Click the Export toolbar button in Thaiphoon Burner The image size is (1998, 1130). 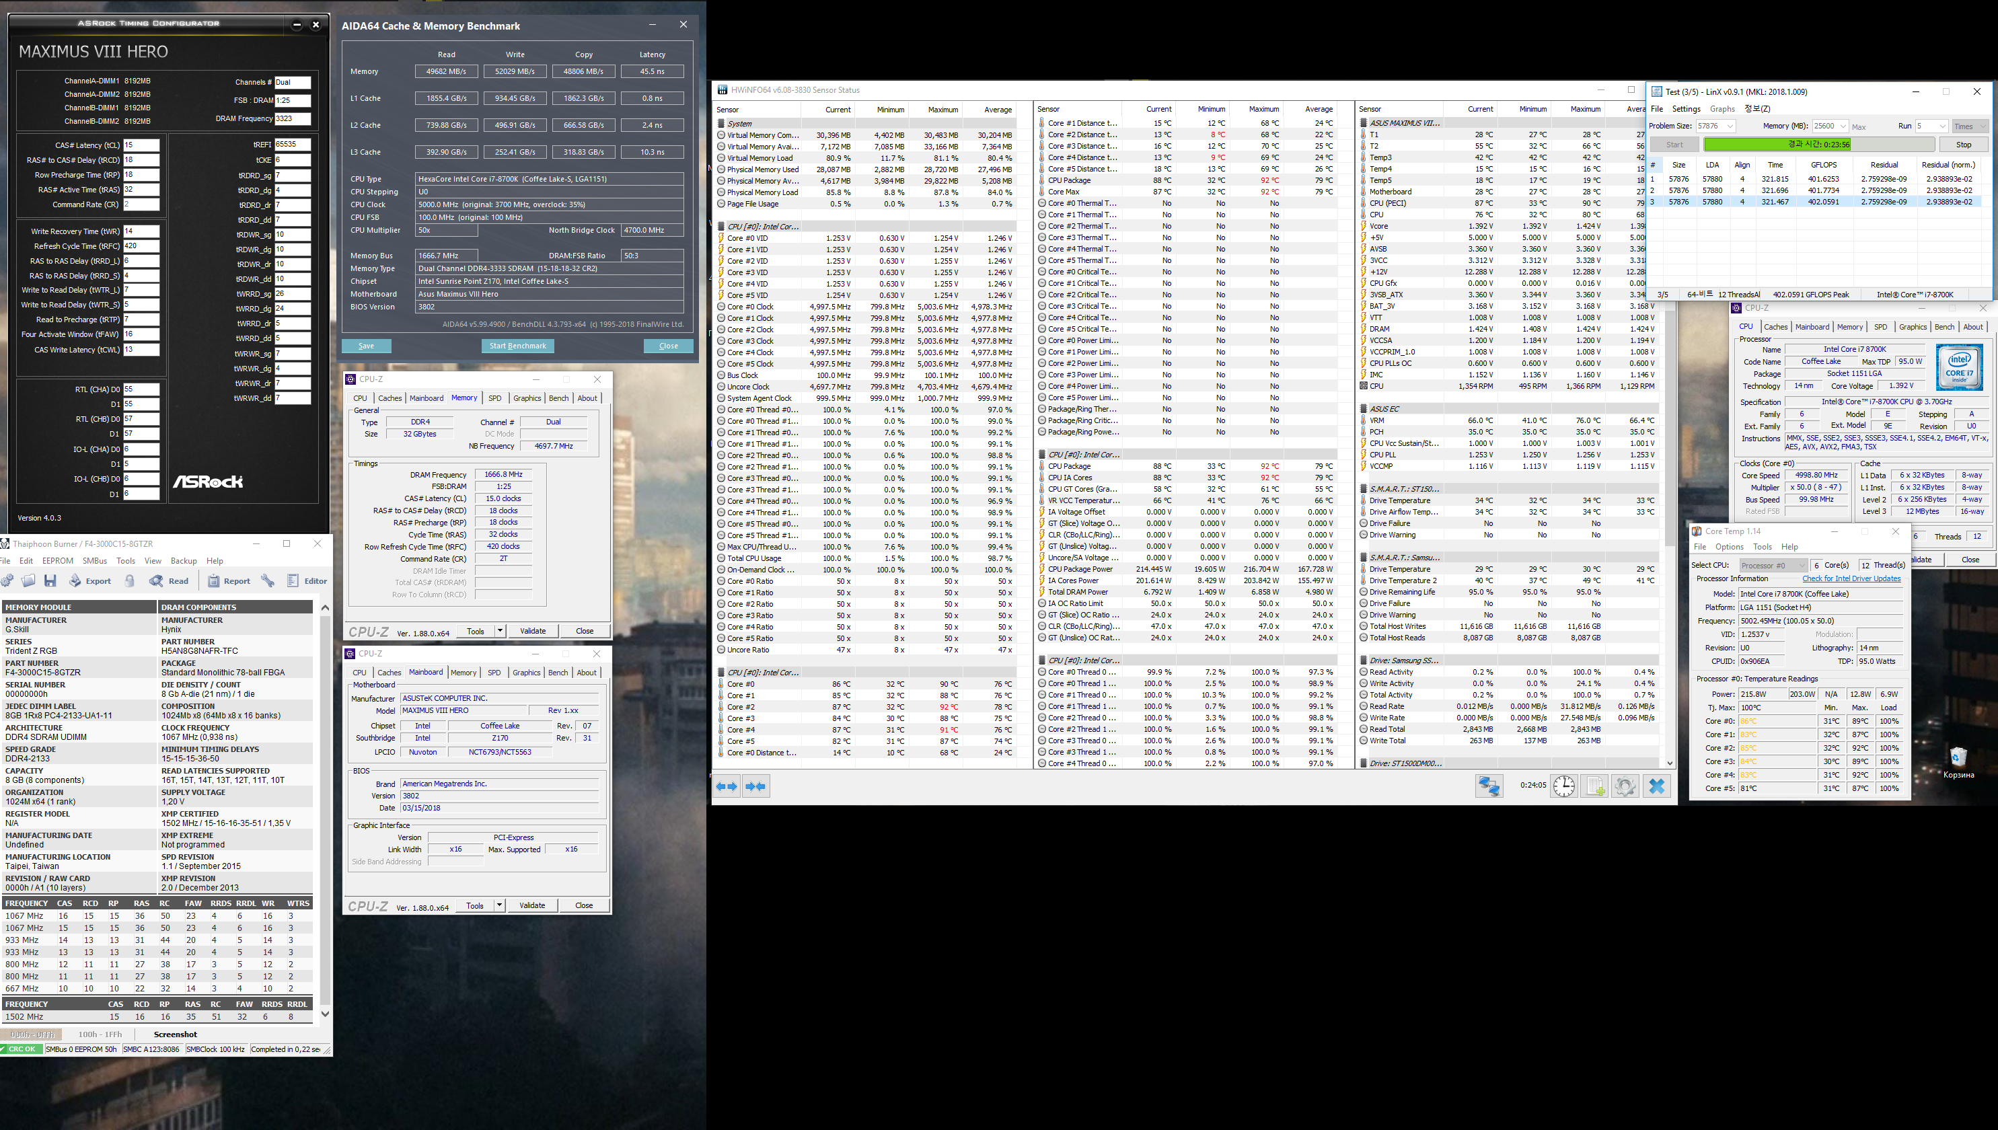coord(90,580)
